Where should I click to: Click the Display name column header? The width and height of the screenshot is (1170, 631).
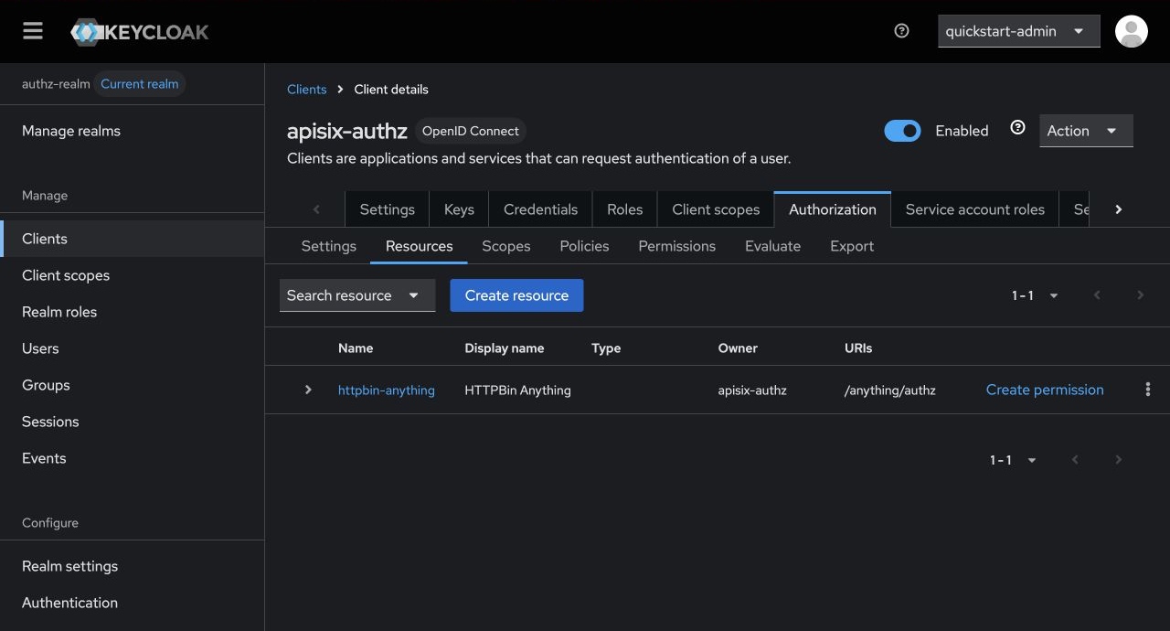[505, 348]
